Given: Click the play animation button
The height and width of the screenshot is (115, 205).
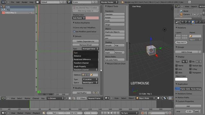Looking at the screenshot, I should 111,113.
